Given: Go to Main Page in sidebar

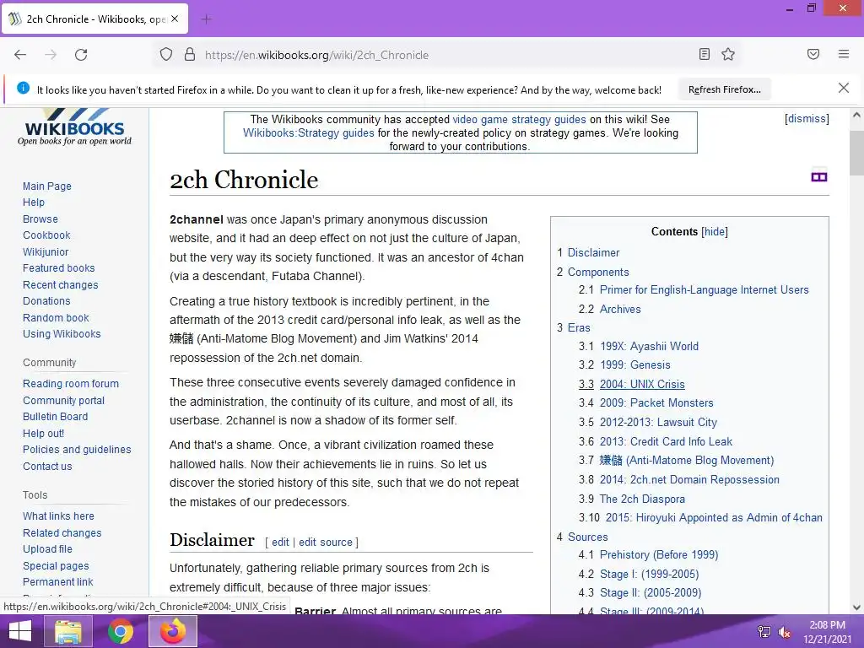Looking at the screenshot, I should (x=47, y=186).
